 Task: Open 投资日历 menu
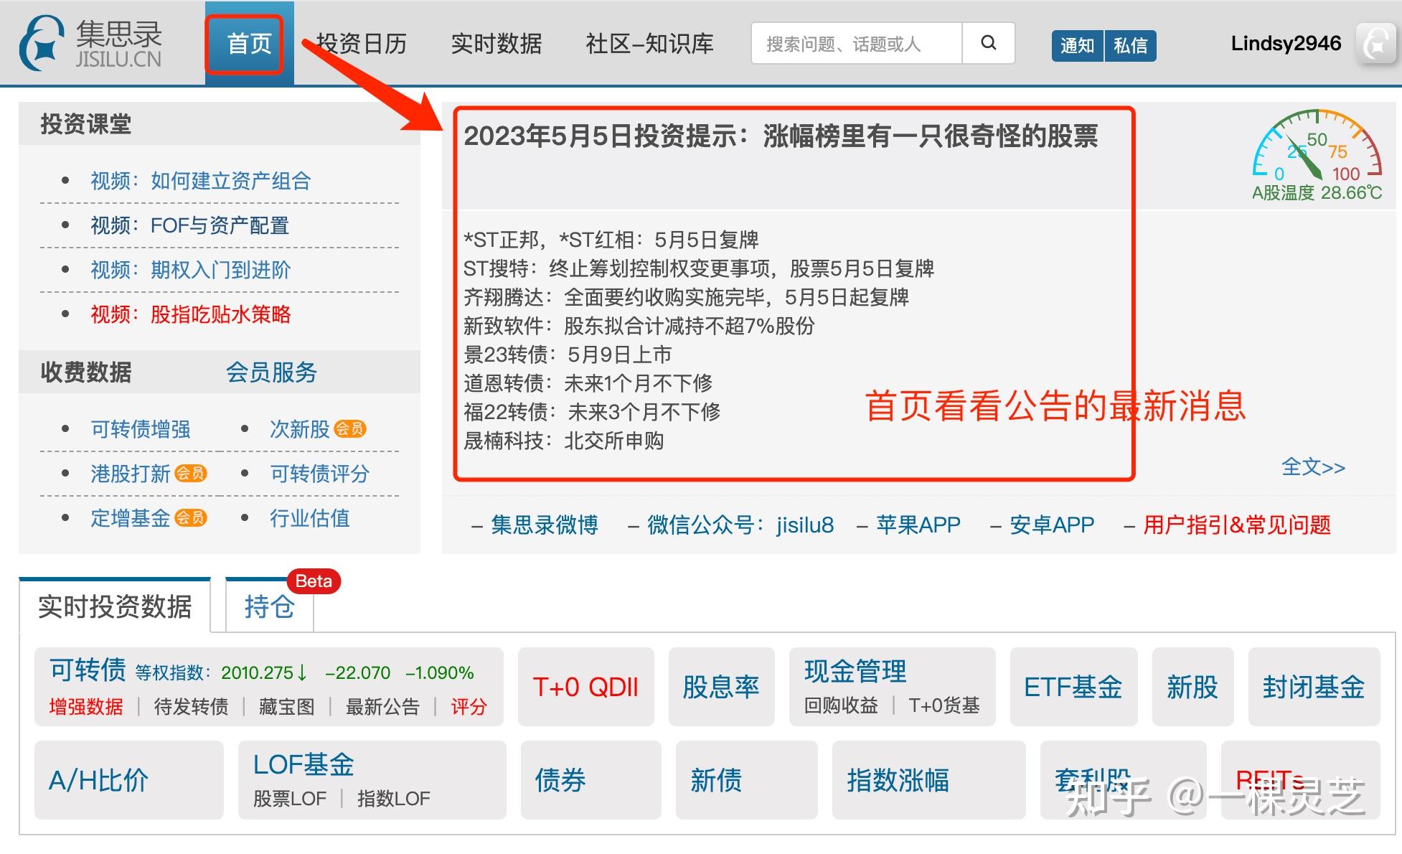pyautogui.click(x=362, y=44)
